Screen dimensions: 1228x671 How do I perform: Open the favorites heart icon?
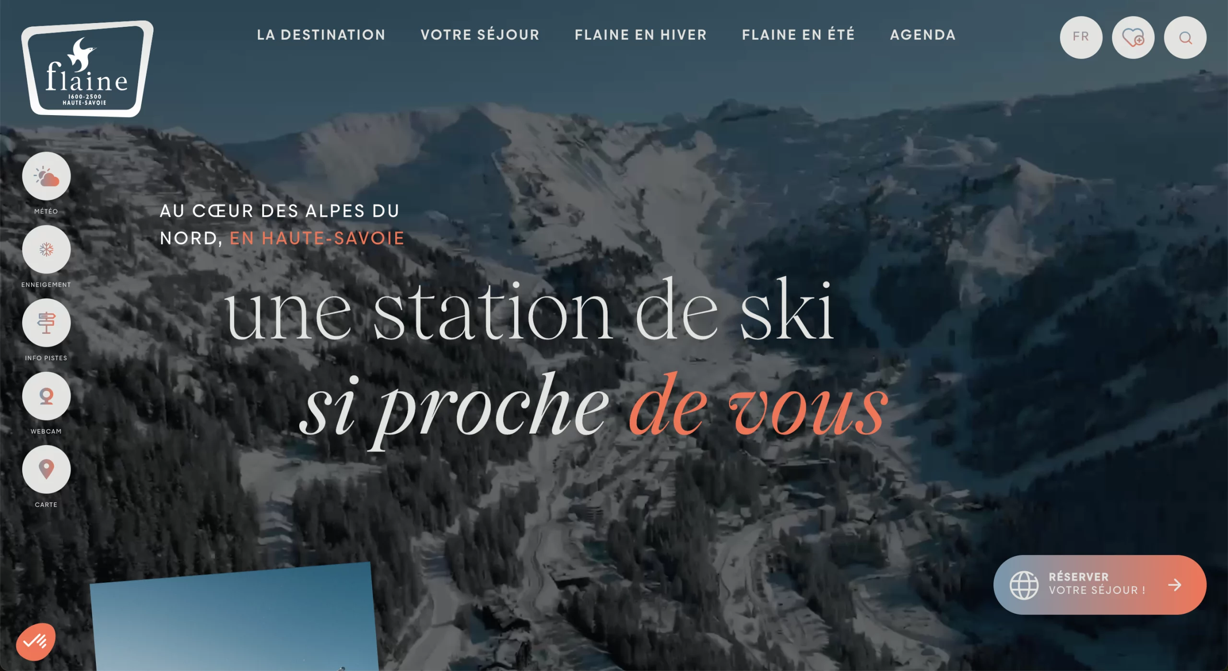(x=1133, y=37)
